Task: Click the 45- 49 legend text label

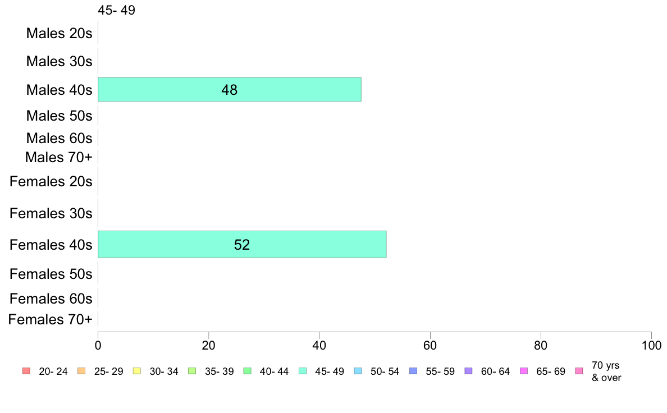Action: click(329, 371)
